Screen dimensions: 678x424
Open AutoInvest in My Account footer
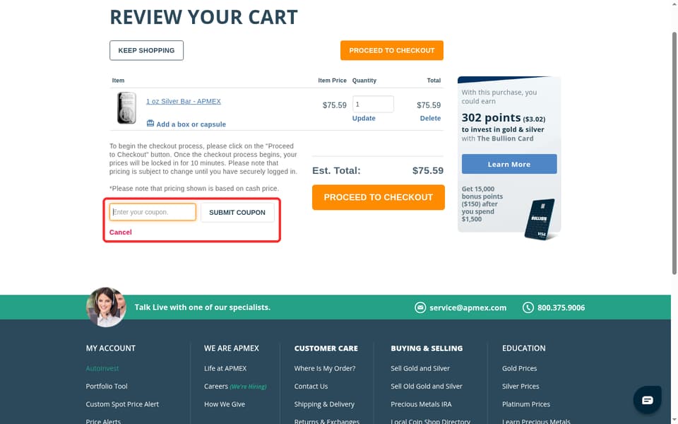(102, 368)
